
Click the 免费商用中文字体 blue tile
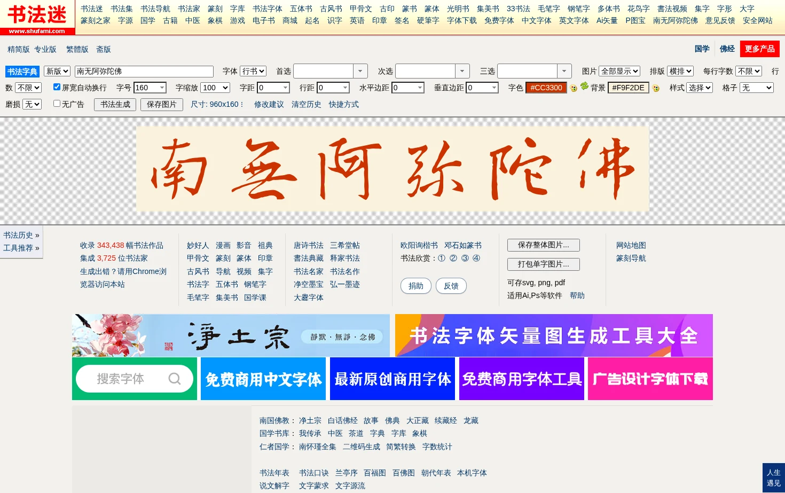(263, 379)
